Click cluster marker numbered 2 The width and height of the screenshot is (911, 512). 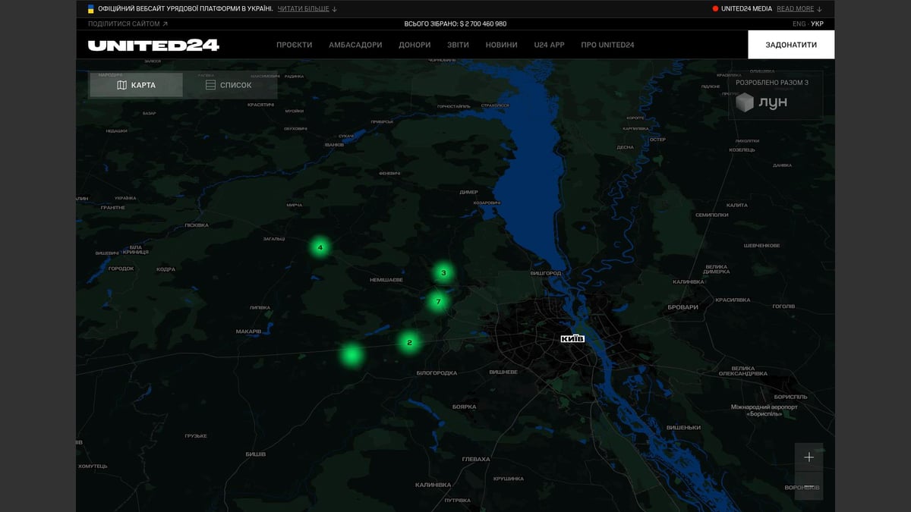pos(409,342)
